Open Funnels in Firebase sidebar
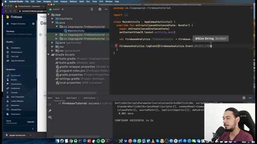This screenshot has width=257, height=144. click(x=14, y=92)
